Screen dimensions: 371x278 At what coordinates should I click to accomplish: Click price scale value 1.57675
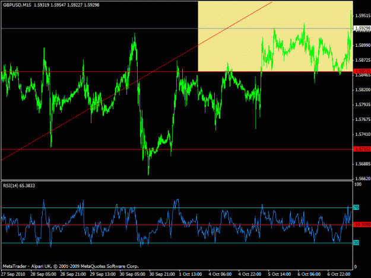pos(363,120)
